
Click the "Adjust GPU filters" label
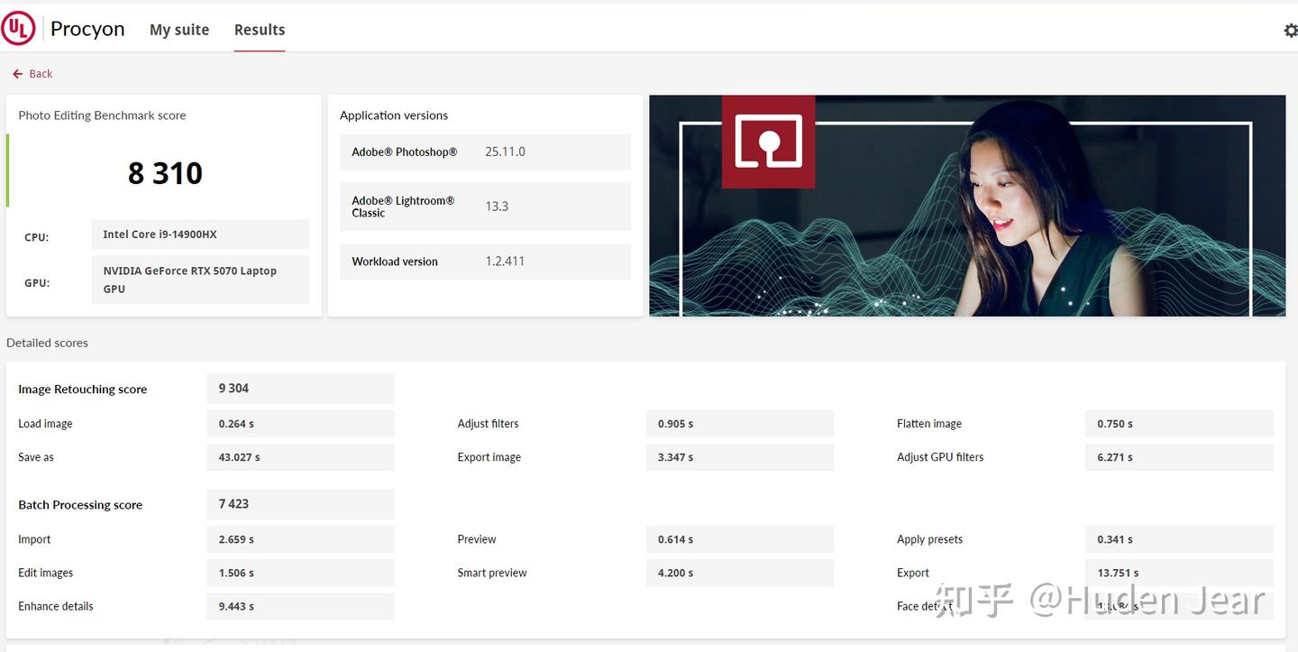point(940,457)
